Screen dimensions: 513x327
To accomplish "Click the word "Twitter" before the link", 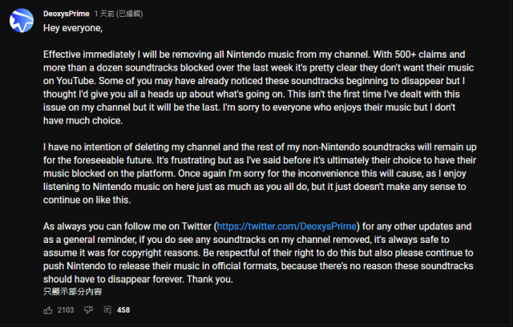I will point(193,228).
